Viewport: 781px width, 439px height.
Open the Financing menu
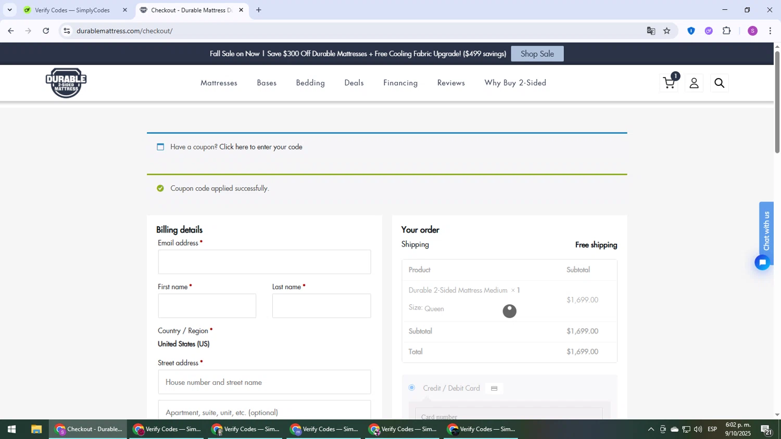(x=400, y=83)
